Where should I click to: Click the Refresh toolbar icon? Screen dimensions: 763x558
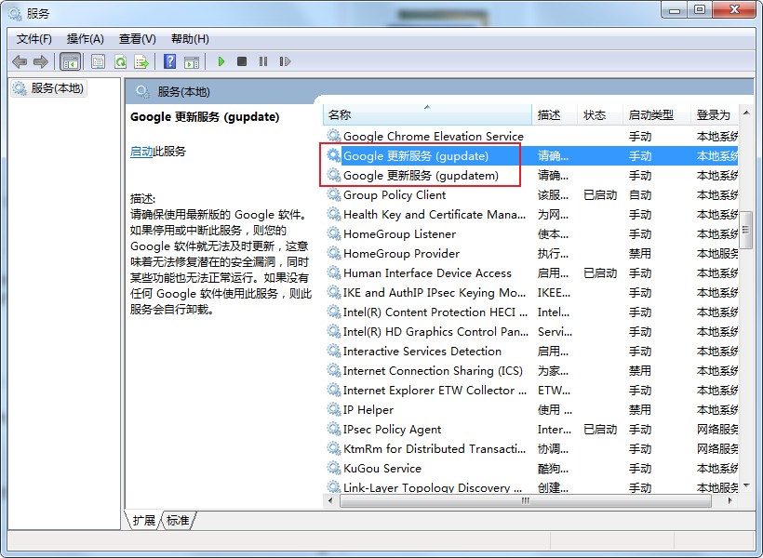pos(120,61)
